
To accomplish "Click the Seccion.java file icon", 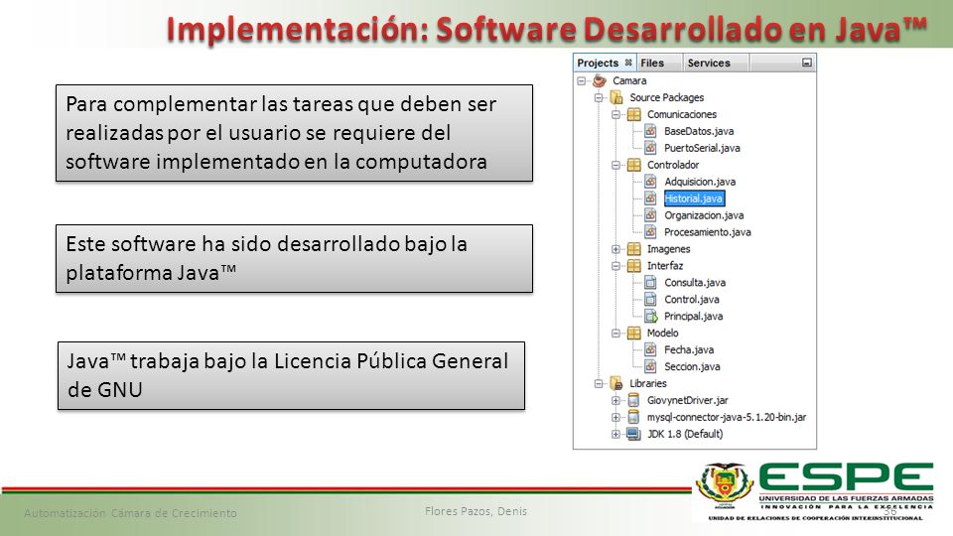I will pos(650,366).
